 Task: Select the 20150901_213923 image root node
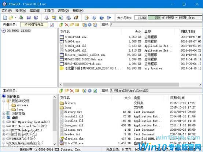pos(19,31)
